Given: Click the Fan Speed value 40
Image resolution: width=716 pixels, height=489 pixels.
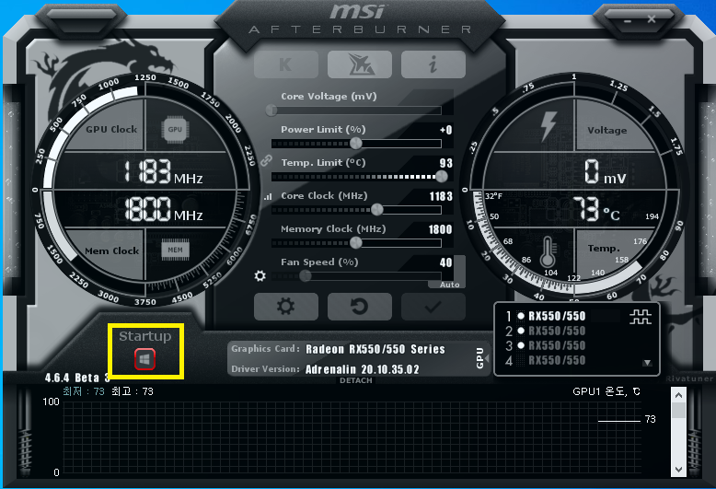Looking at the screenshot, I should click(445, 262).
